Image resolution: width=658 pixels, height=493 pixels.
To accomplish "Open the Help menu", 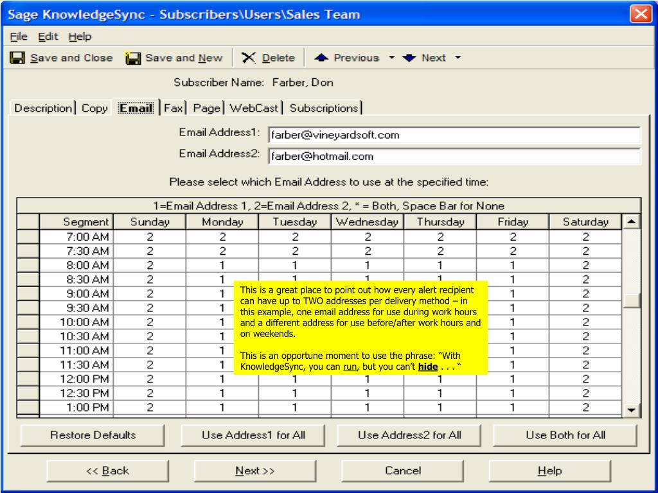I will coord(80,37).
